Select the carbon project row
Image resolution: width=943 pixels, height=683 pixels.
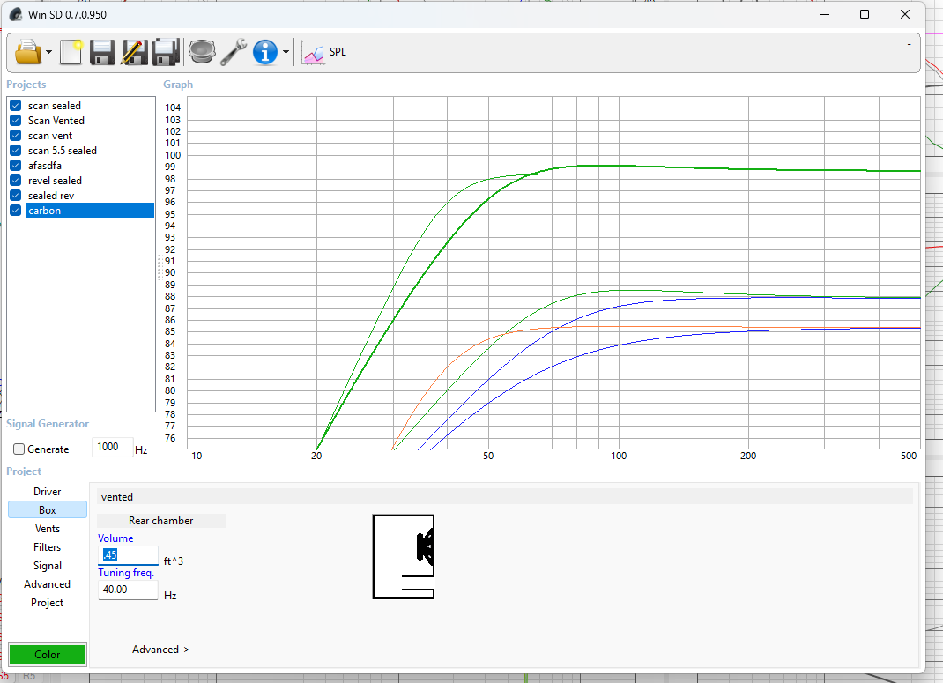90,211
